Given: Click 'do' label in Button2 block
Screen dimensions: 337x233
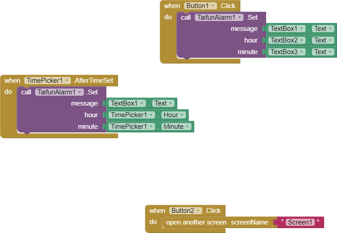Looking at the screenshot, I should click(153, 222).
